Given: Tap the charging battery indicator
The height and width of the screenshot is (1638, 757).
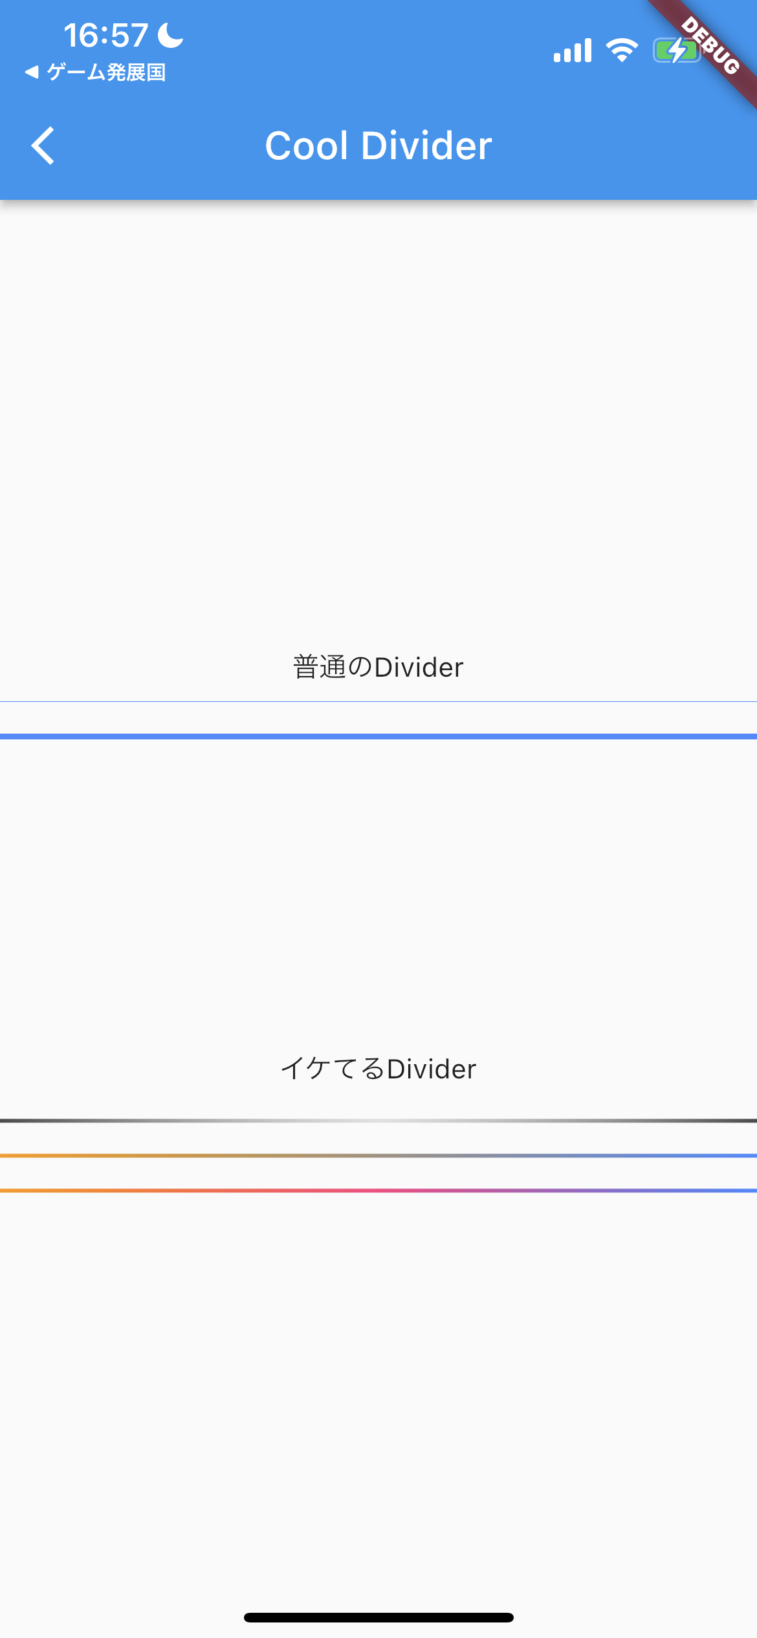Looking at the screenshot, I should coord(675,49).
